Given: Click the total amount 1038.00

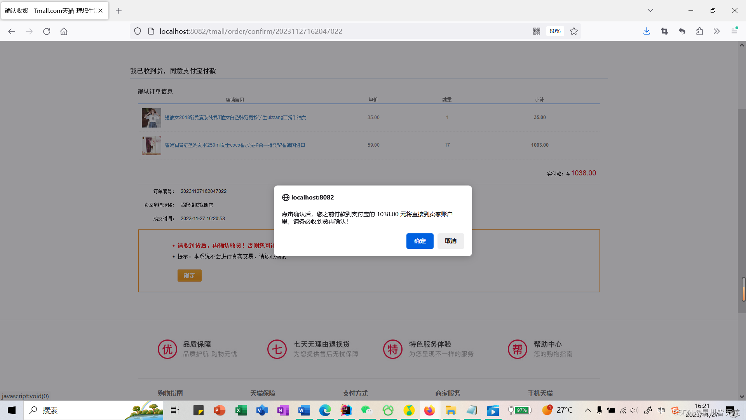Looking at the screenshot, I should (583, 173).
